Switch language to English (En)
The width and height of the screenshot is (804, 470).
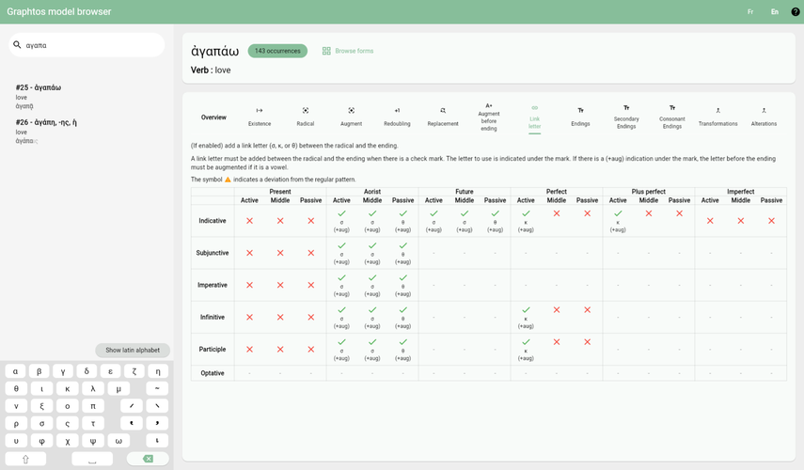[774, 12]
